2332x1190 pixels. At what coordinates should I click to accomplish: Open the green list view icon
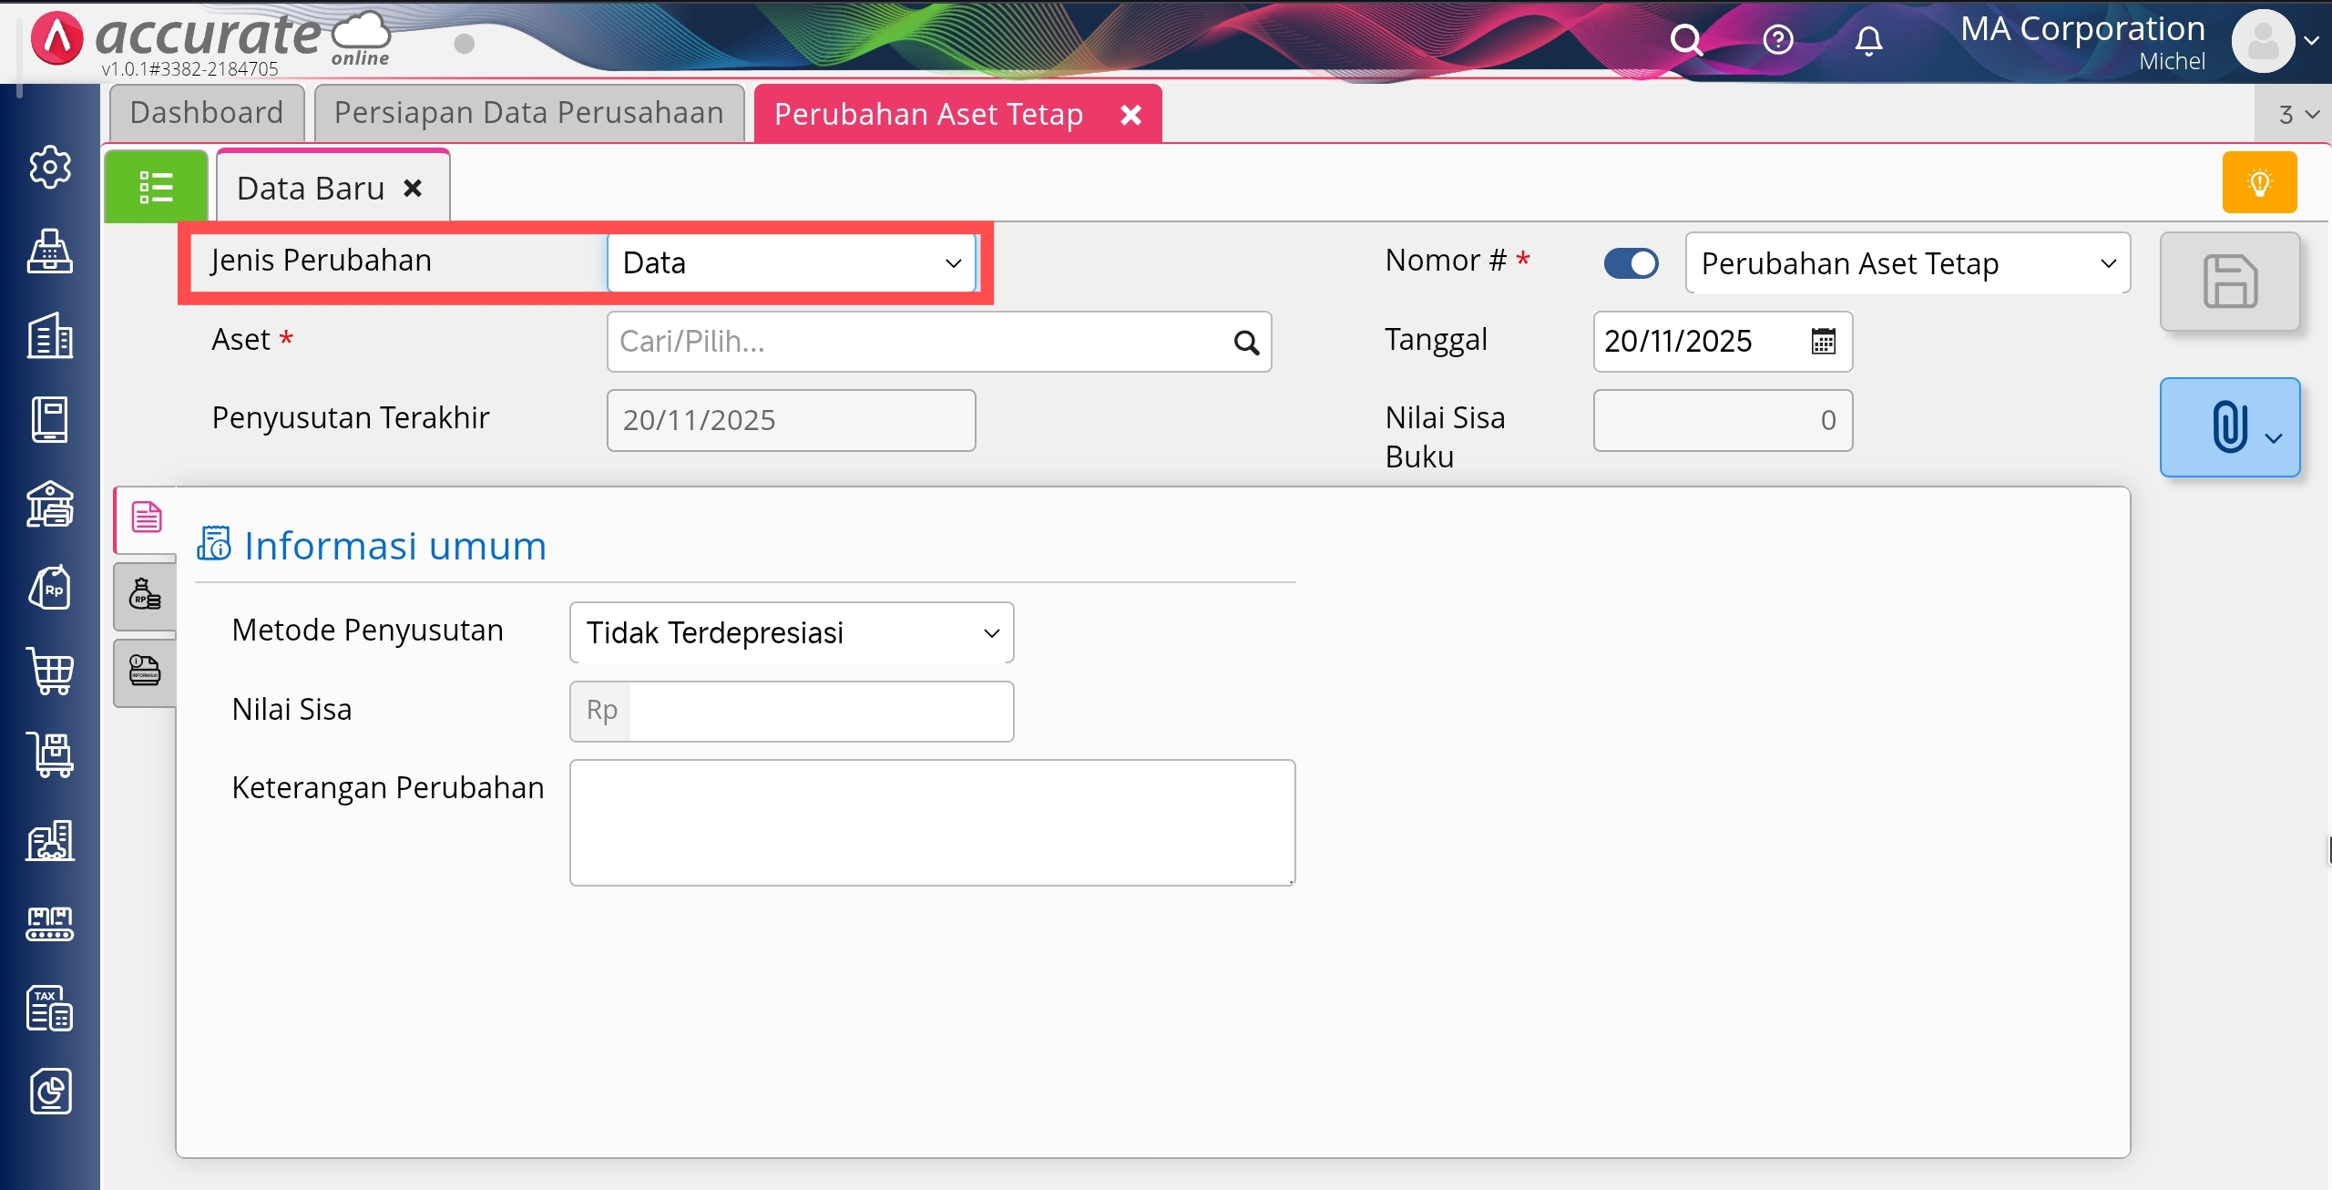click(x=156, y=188)
